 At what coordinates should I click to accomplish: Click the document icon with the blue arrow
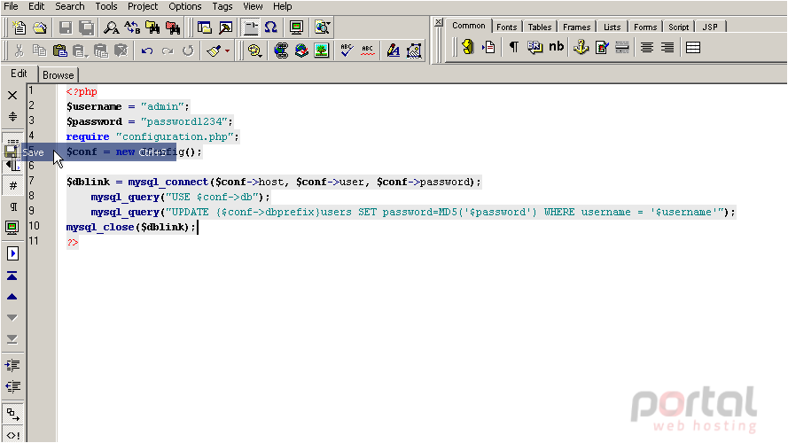pos(488,47)
